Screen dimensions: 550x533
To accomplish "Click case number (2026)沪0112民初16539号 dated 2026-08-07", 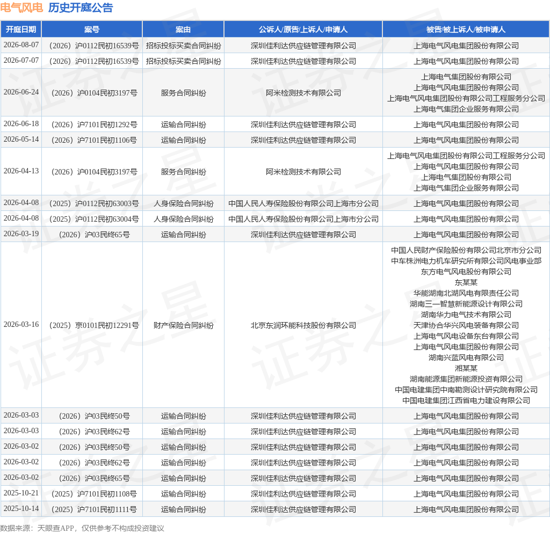I will tap(94, 46).
